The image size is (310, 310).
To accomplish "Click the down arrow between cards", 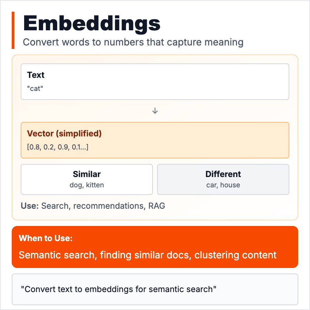I will tap(155, 111).
